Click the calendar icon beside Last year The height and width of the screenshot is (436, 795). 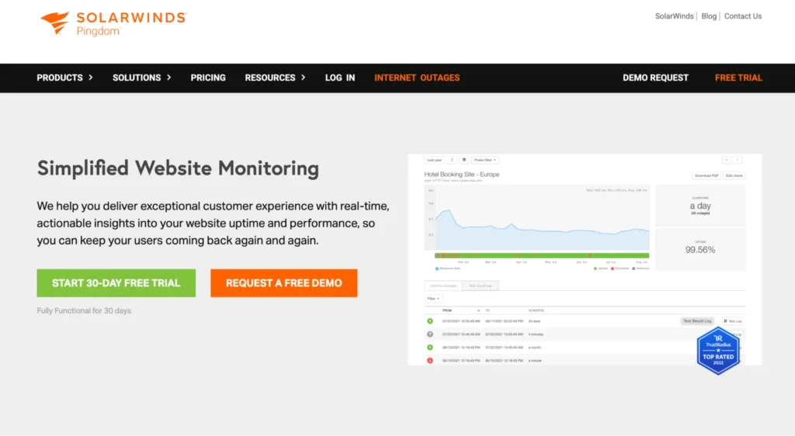(464, 160)
